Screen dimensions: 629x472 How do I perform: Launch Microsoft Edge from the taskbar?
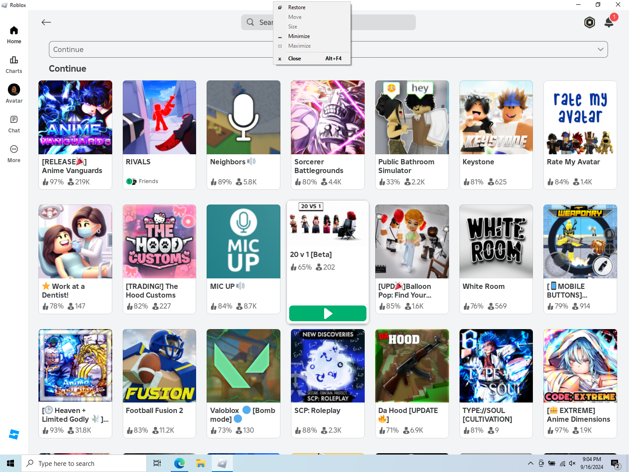pos(179,463)
